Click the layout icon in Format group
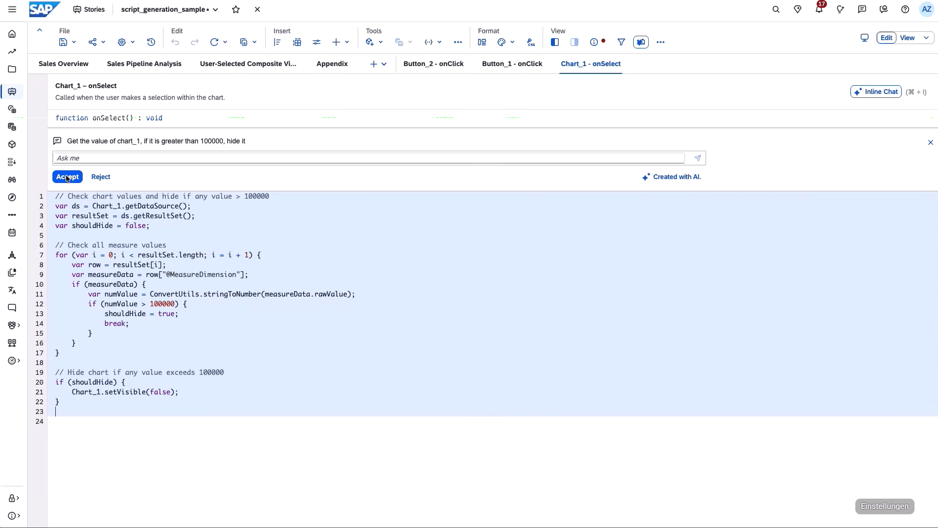This screenshot has height=528, width=938. click(x=482, y=42)
